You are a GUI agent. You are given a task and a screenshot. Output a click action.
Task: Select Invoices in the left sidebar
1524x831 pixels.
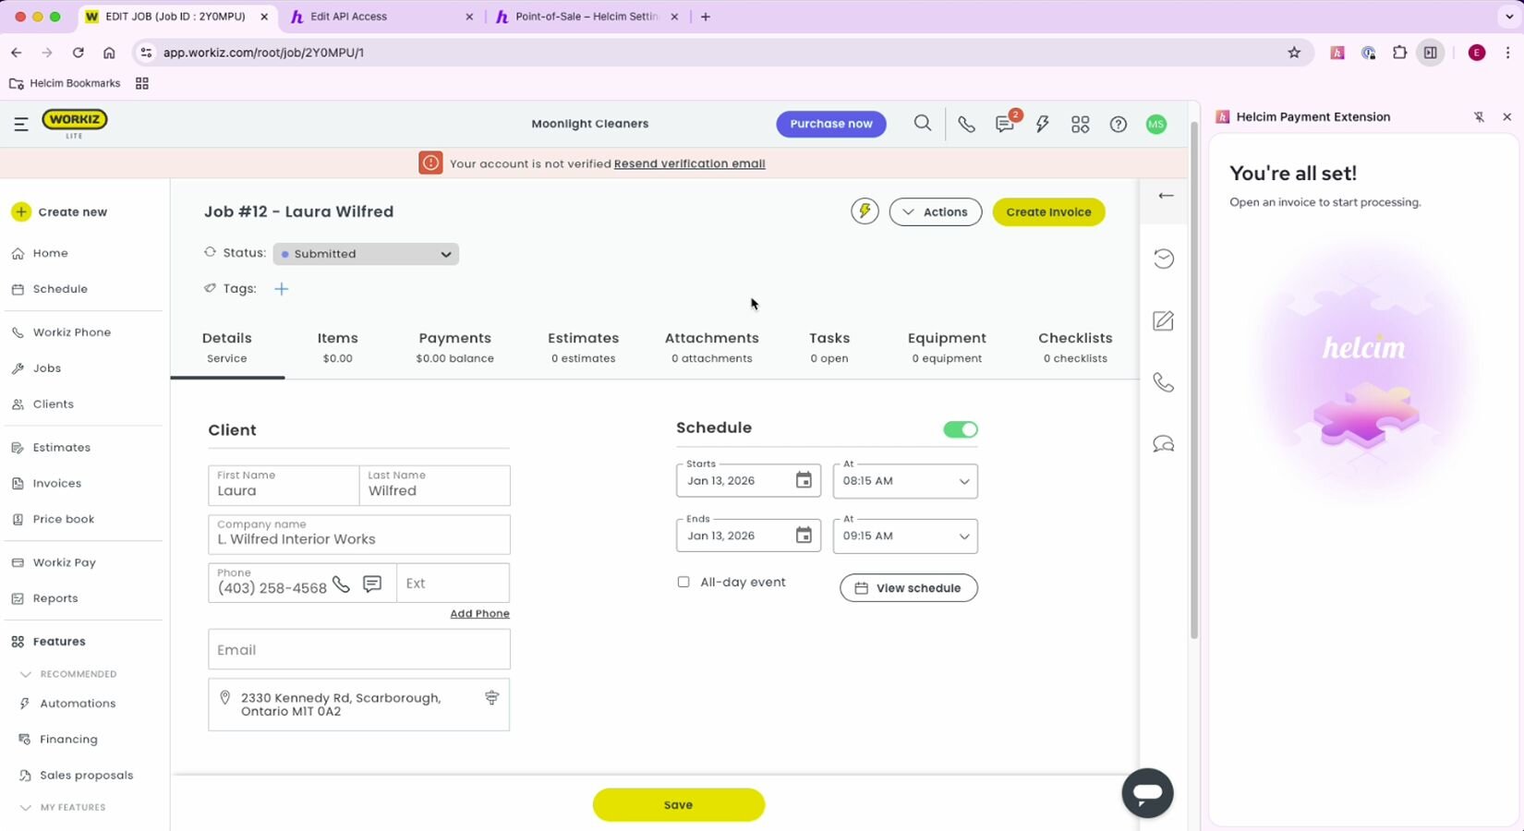(x=57, y=484)
